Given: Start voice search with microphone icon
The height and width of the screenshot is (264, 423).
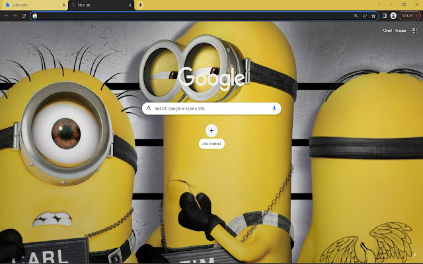Looking at the screenshot, I should (x=274, y=108).
